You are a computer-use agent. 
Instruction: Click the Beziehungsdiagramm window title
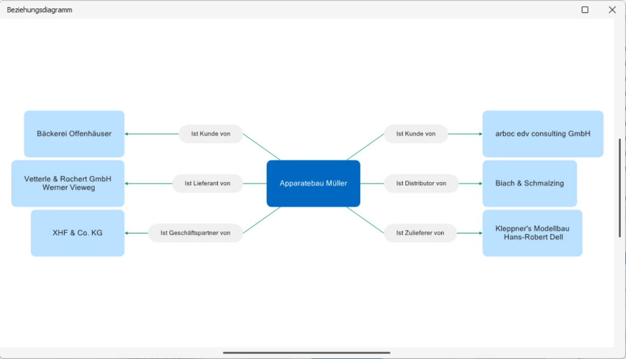(40, 10)
